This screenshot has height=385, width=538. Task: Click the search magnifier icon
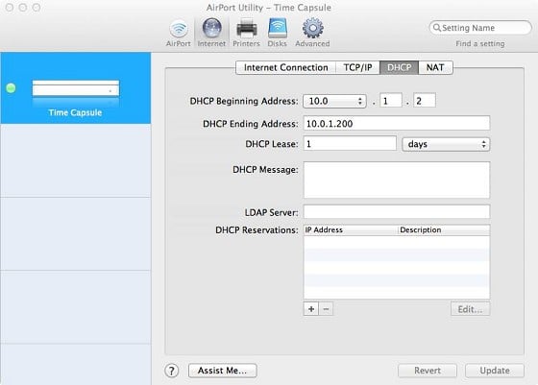point(436,28)
